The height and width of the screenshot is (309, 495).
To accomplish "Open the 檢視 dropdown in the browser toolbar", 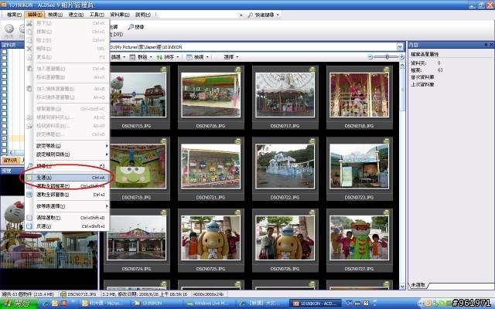I will (198, 57).
